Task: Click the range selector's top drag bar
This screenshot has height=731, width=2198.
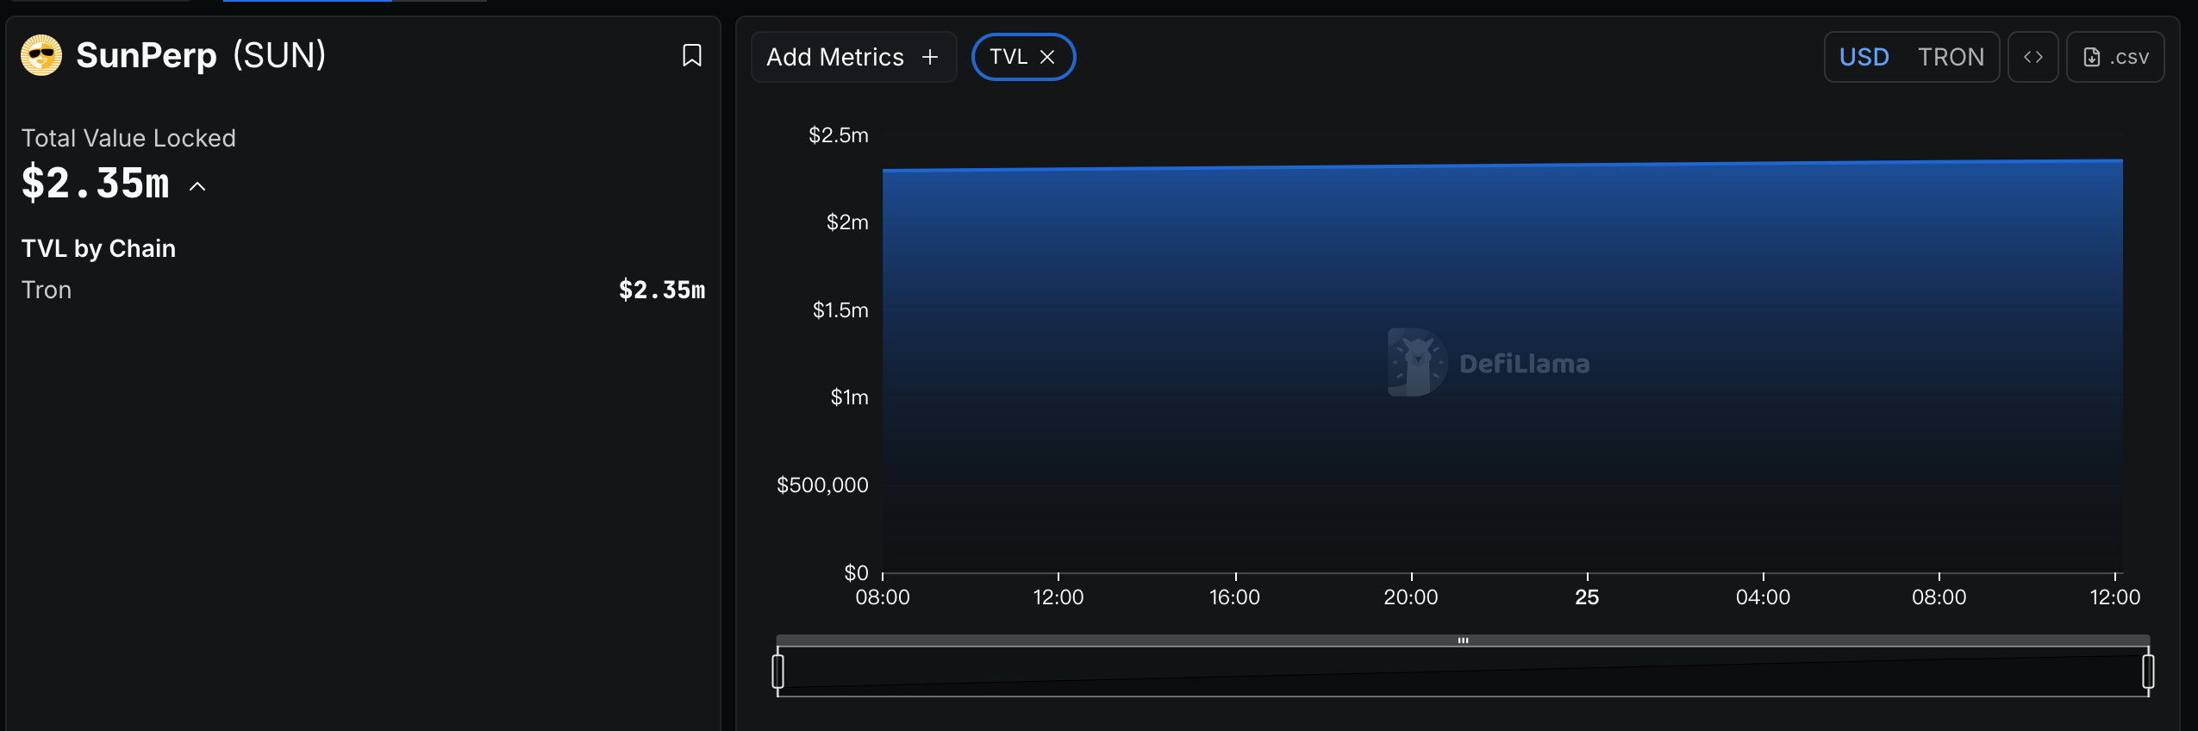Action: coord(1463,640)
